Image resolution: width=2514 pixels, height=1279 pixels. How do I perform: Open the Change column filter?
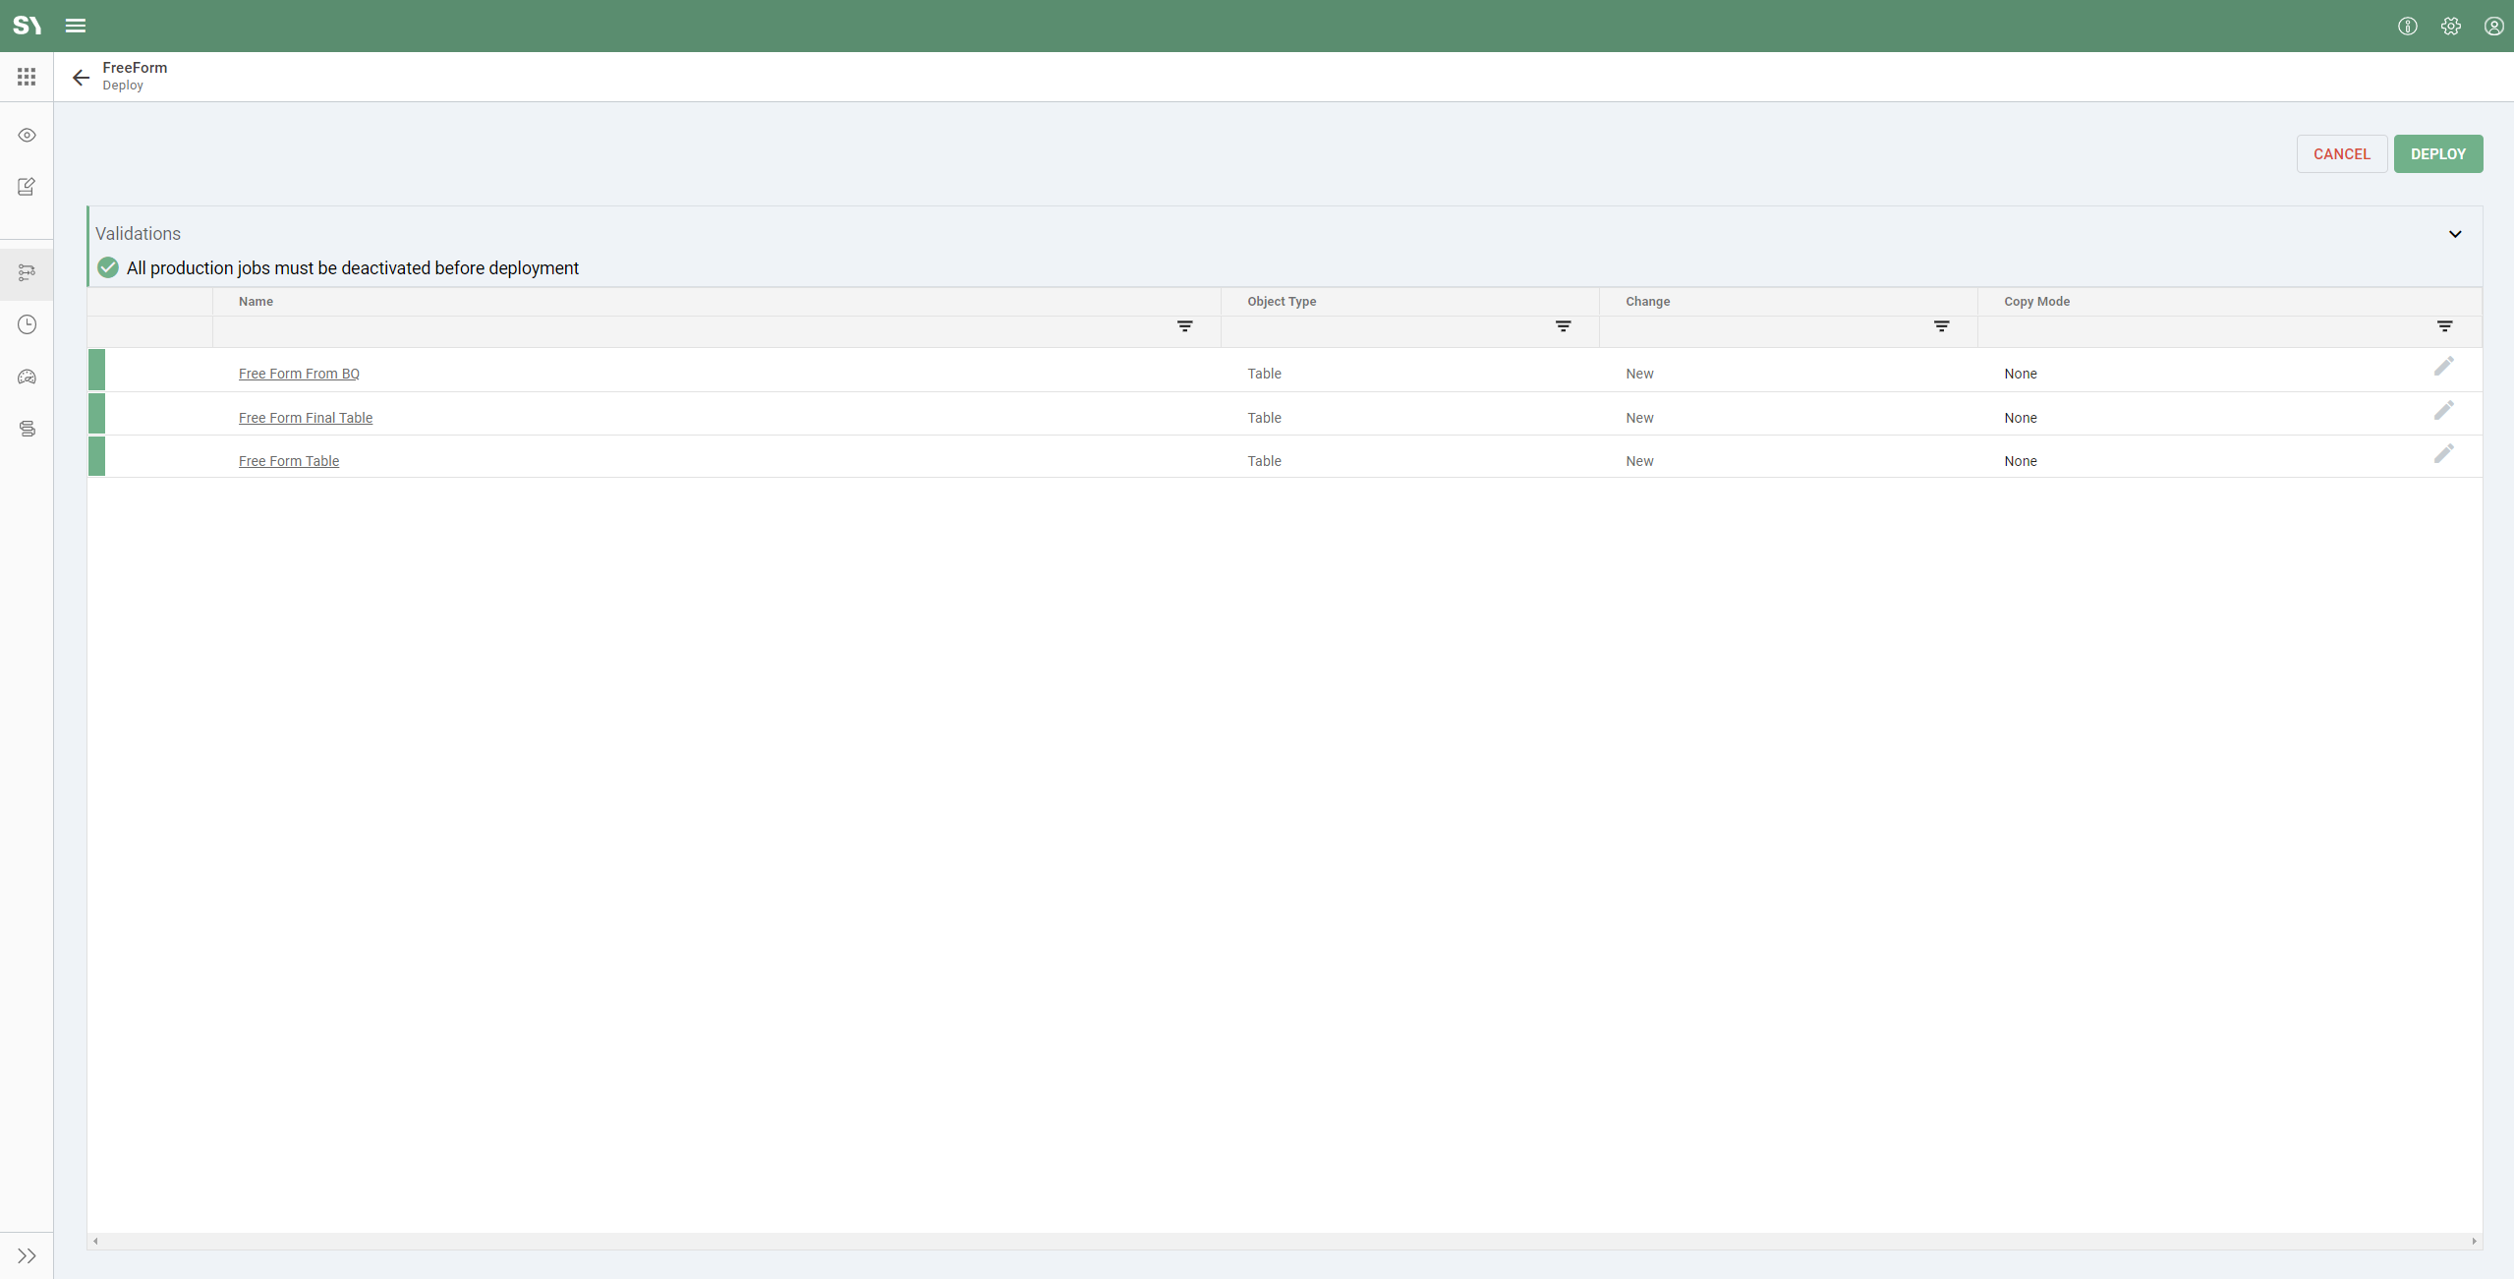point(1941,326)
